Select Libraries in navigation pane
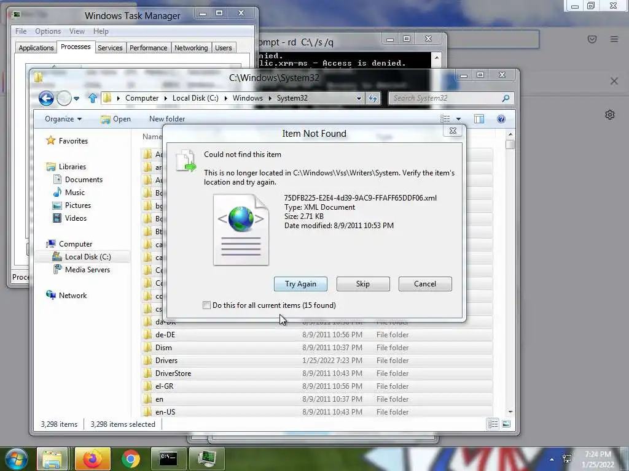The width and height of the screenshot is (629, 471). [72, 167]
